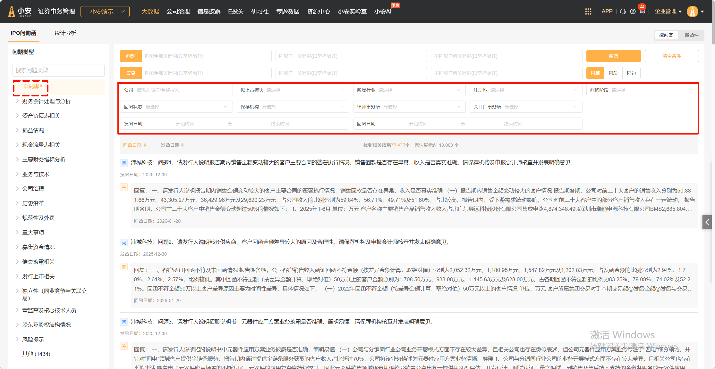Open the 小安演示 account dropdown
This screenshot has width=715, height=369.
[105, 12]
